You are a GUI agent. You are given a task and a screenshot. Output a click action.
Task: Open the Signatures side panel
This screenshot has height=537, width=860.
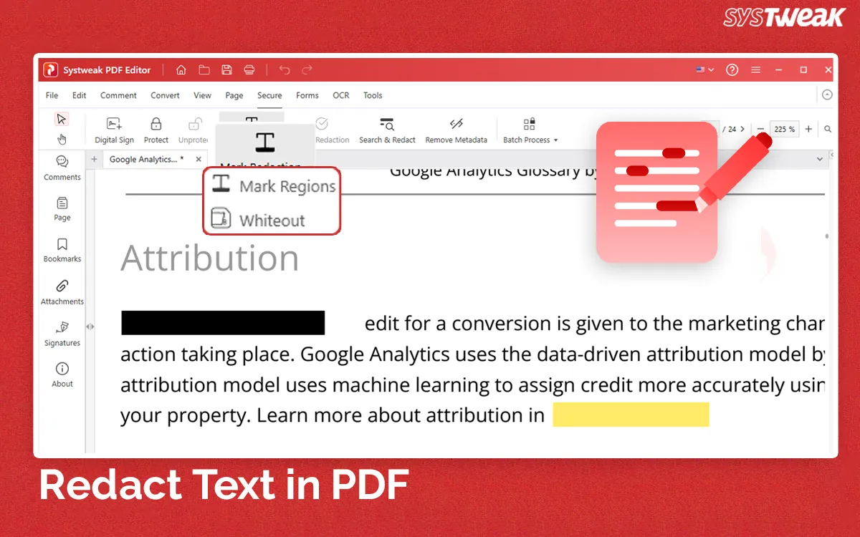(x=62, y=334)
